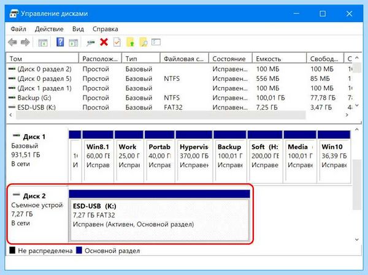This screenshot has height=275, width=368.
Task: Sort by the Емкость column header
Action: [280, 58]
